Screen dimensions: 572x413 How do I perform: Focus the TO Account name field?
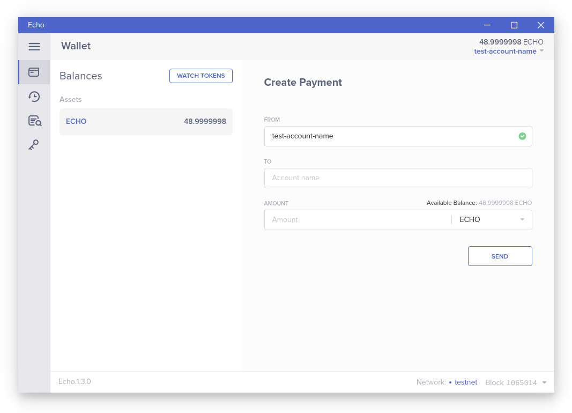pyautogui.click(x=398, y=178)
